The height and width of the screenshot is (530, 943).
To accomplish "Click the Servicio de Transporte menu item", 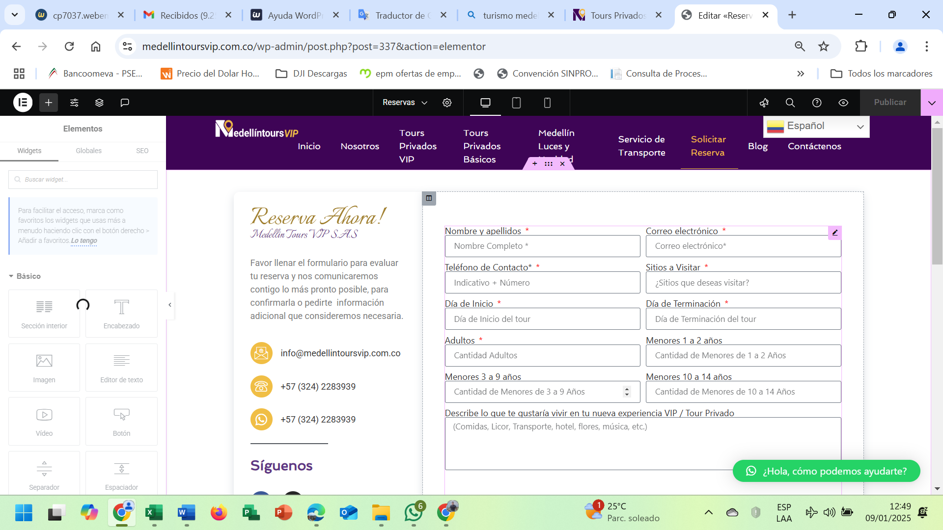I will tap(642, 146).
